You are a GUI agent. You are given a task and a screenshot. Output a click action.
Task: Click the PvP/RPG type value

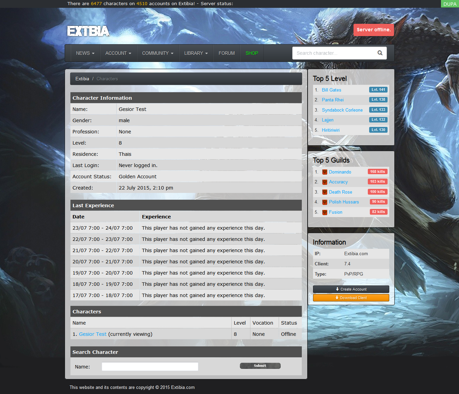click(x=354, y=274)
